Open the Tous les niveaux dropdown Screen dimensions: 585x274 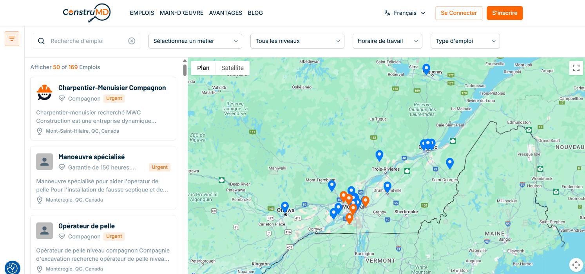pos(297,41)
